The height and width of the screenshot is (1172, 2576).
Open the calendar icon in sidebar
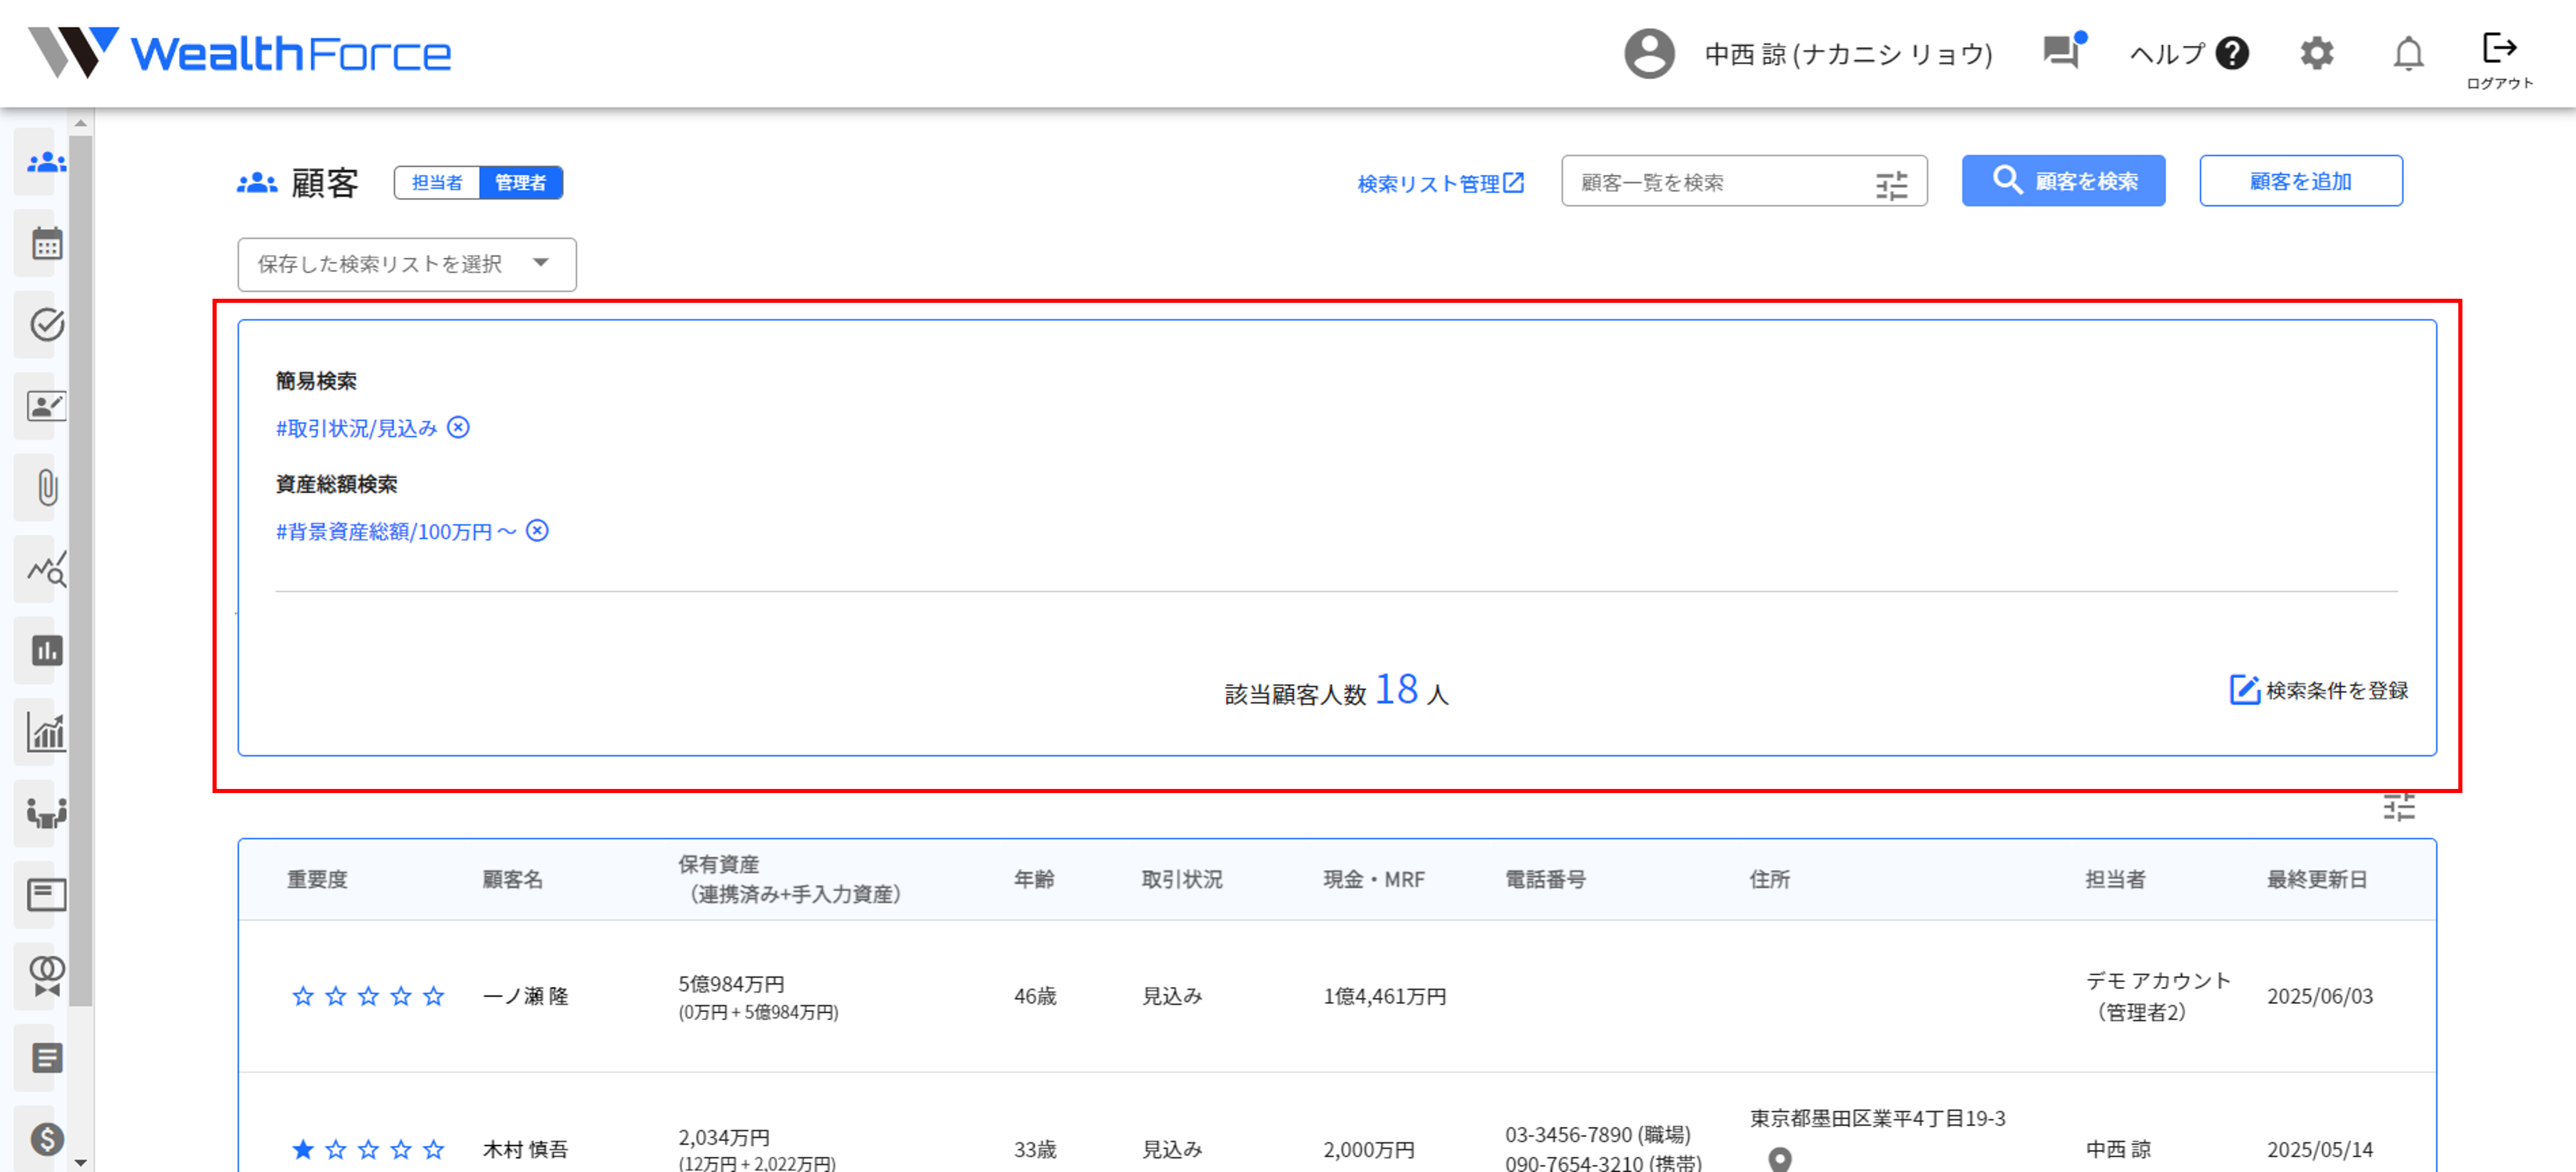[x=46, y=243]
